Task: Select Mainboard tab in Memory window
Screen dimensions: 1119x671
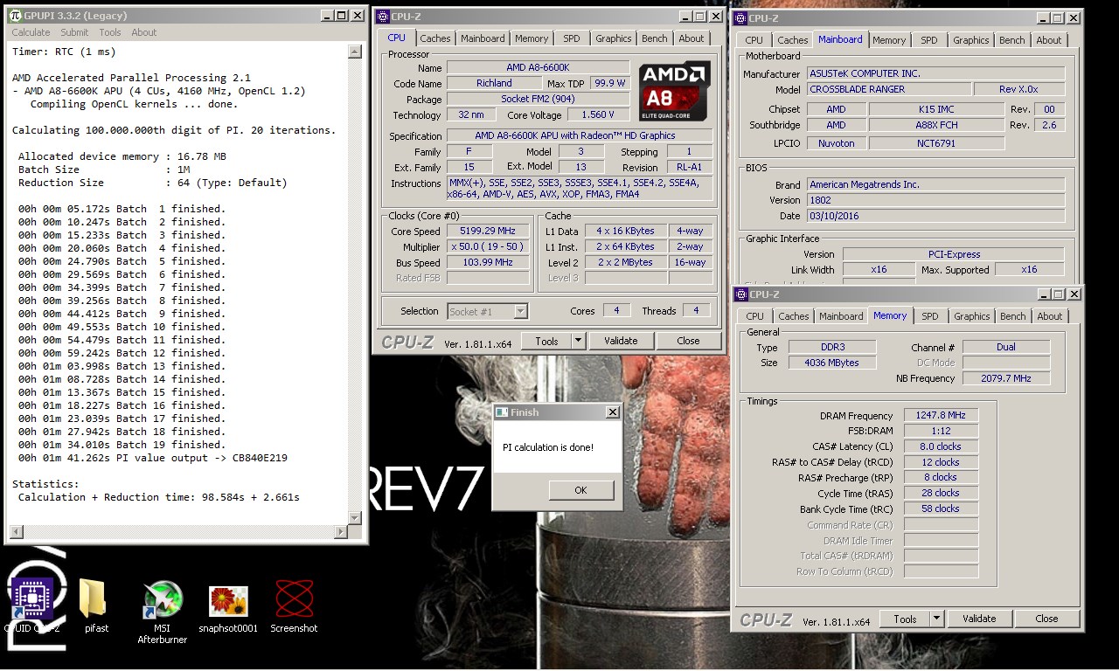Action: (841, 316)
